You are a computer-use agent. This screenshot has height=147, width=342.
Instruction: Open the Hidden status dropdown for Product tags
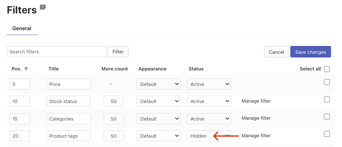pyautogui.click(x=209, y=136)
